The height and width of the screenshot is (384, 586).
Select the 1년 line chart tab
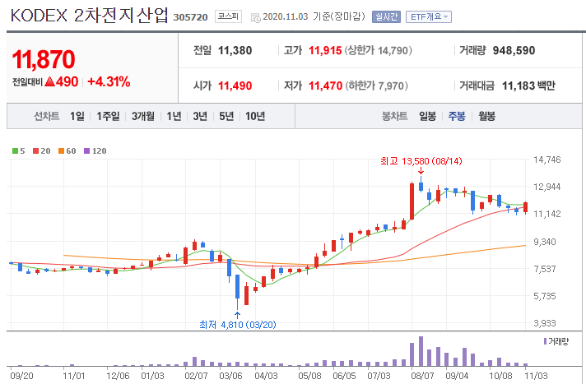click(174, 116)
